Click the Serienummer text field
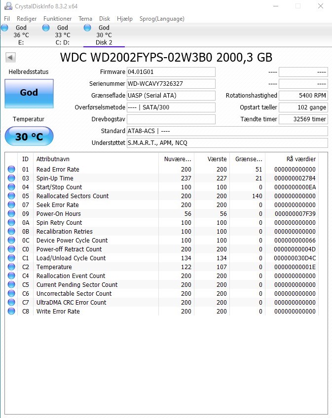 click(x=171, y=84)
